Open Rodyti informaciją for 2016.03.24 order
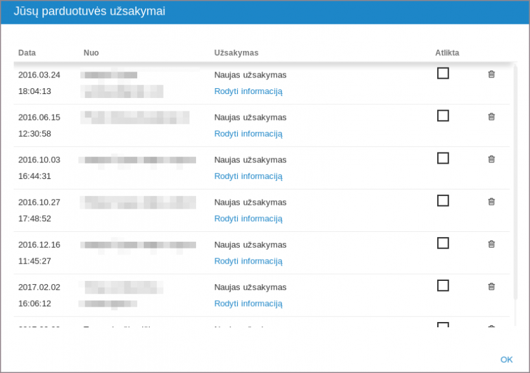This screenshot has height=373, width=530. (248, 91)
